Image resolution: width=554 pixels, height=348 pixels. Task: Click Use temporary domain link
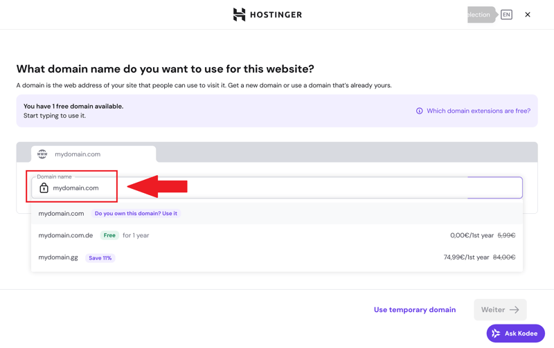414,310
